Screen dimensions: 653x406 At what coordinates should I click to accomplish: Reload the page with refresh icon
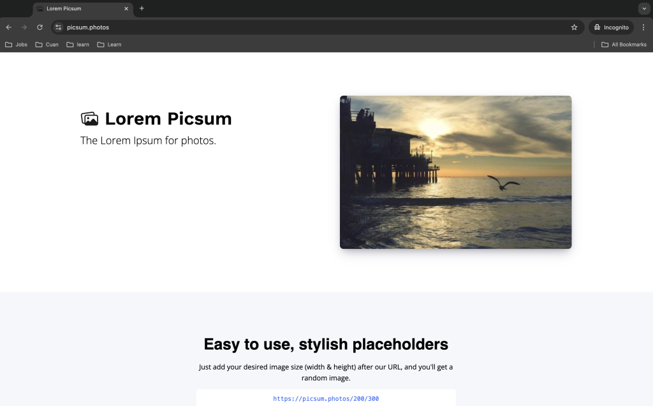pyautogui.click(x=40, y=27)
